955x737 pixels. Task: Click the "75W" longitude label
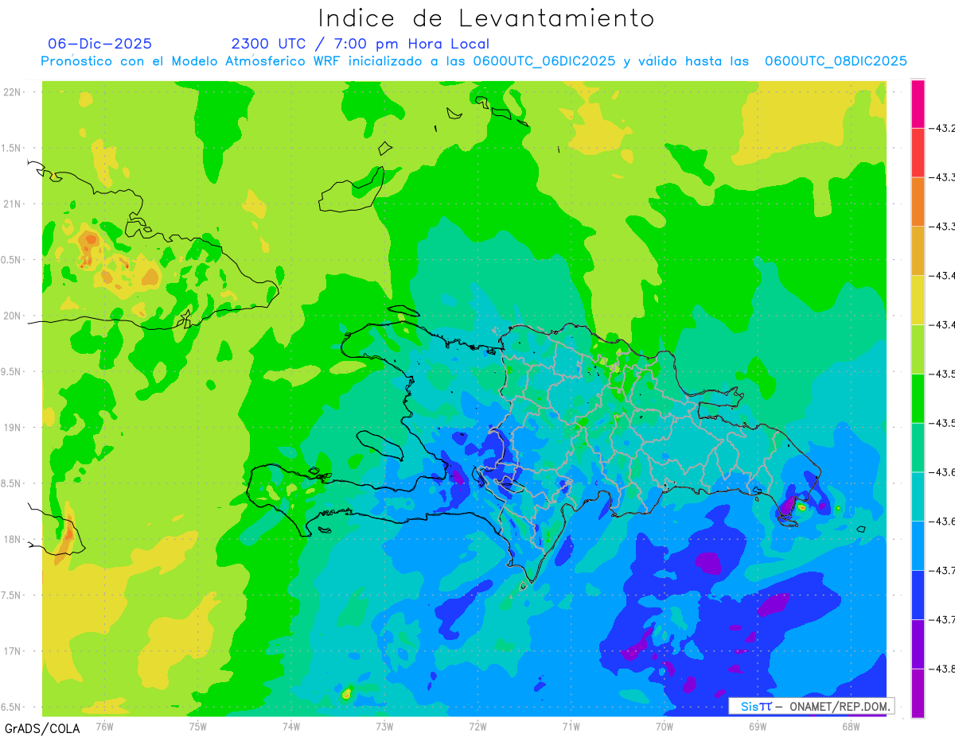[x=197, y=727]
